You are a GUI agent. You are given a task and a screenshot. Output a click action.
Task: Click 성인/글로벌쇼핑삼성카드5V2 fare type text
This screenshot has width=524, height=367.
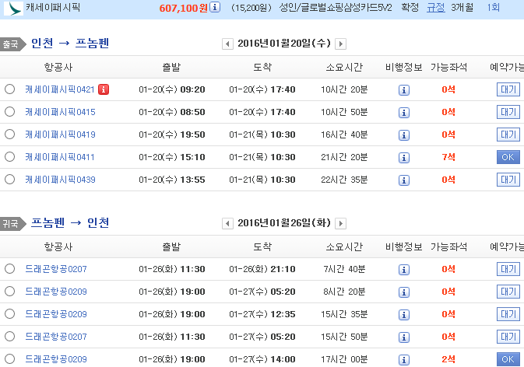pos(336,7)
